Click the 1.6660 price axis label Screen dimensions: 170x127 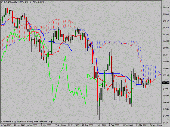(x=166, y=14)
